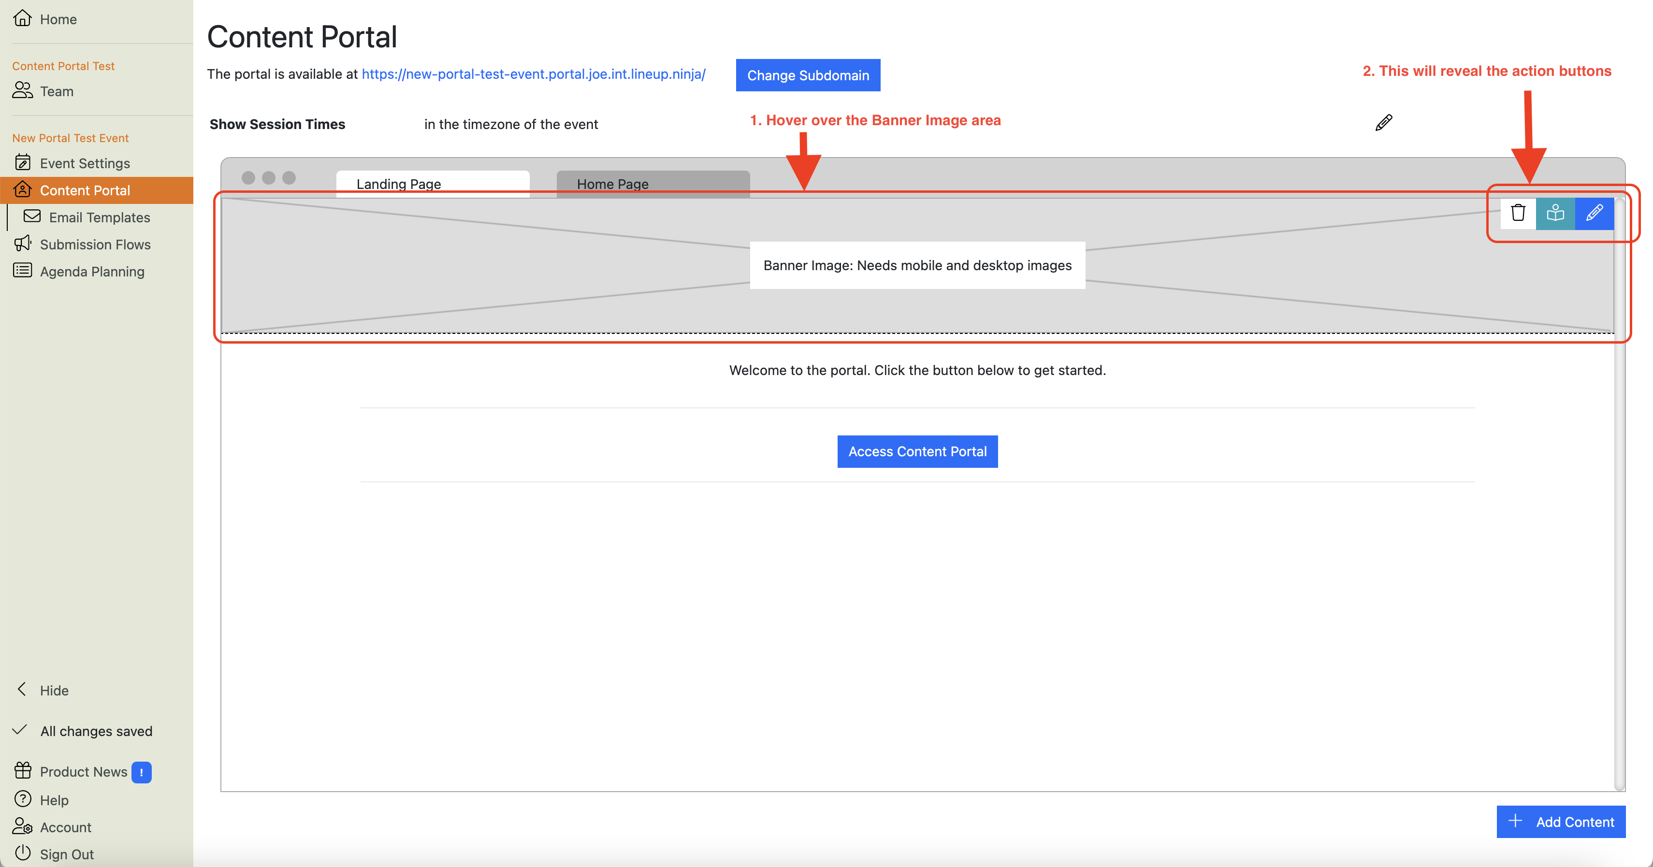Click the Banner Image placeholder

point(917,265)
